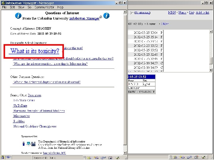Click scroll-up arrow of results list
This screenshot has width=214, height=160.
click(x=211, y=32)
